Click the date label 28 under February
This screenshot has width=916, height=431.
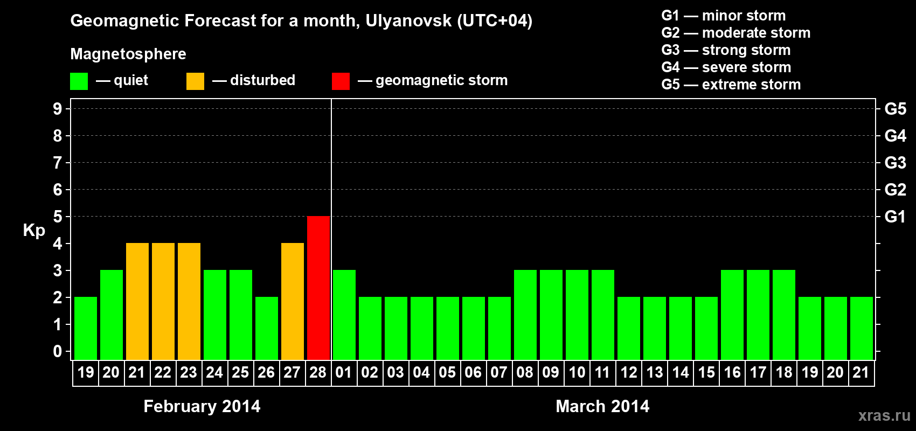click(x=318, y=373)
